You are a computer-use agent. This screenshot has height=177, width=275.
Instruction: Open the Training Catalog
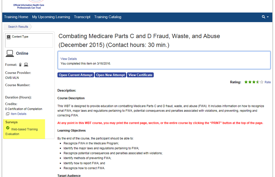click(x=108, y=17)
